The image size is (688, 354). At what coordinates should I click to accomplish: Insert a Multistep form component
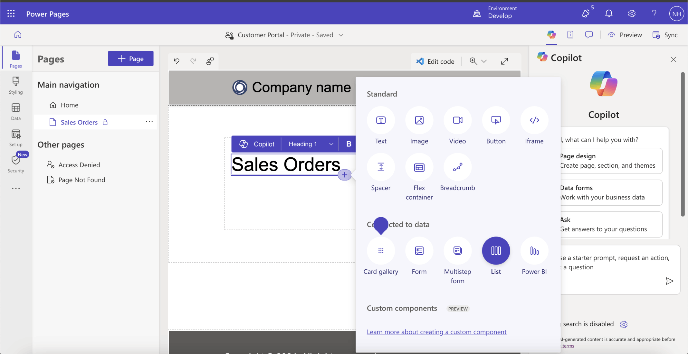point(457,251)
